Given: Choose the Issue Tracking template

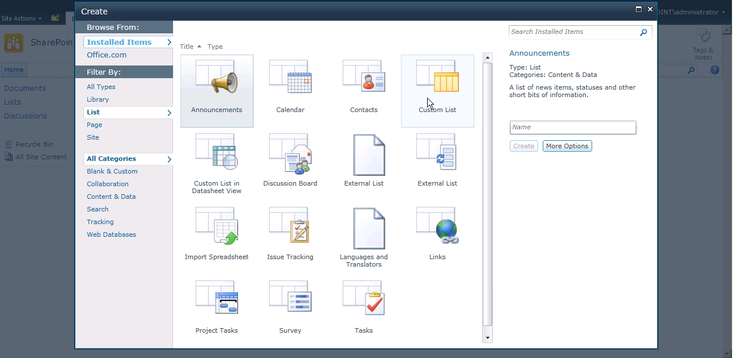Looking at the screenshot, I should point(290,238).
